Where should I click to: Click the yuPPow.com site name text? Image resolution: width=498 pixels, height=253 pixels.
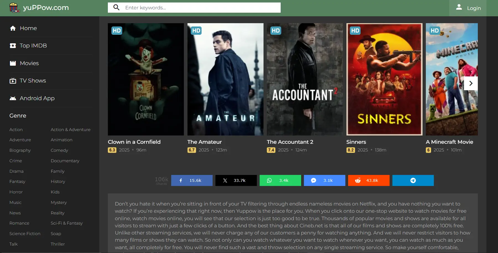(x=46, y=7)
